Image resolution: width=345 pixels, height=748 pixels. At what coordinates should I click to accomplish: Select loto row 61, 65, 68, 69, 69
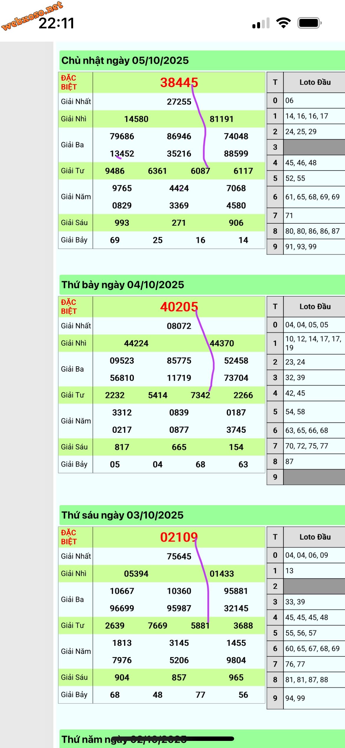point(312,197)
